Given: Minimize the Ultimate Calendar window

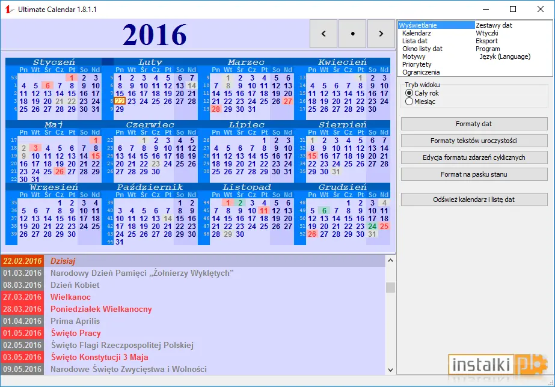Looking at the screenshot, I should pyautogui.click(x=486, y=9).
